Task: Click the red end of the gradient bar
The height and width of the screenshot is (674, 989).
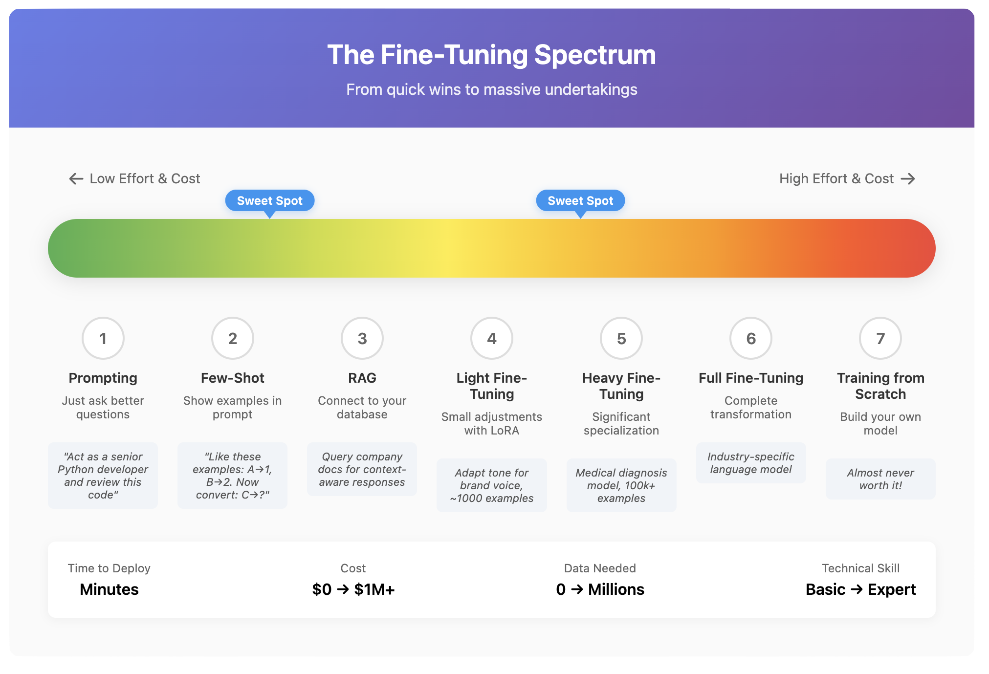Action: (x=909, y=248)
